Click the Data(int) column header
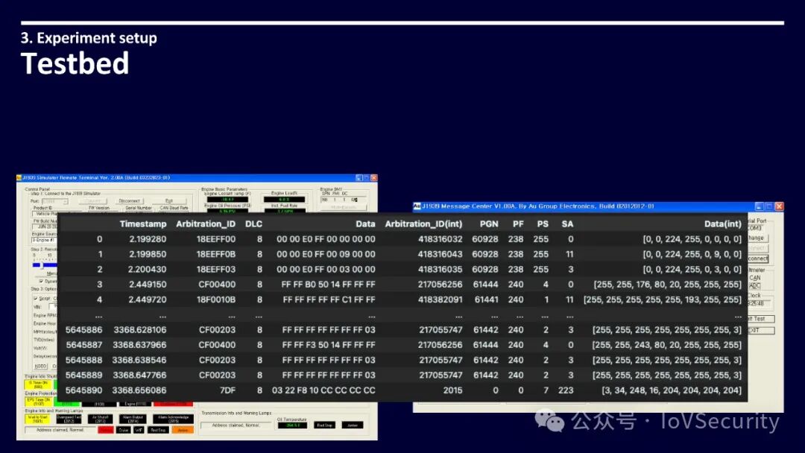Viewport: 805px width, 453px height. pyautogui.click(x=723, y=224)
